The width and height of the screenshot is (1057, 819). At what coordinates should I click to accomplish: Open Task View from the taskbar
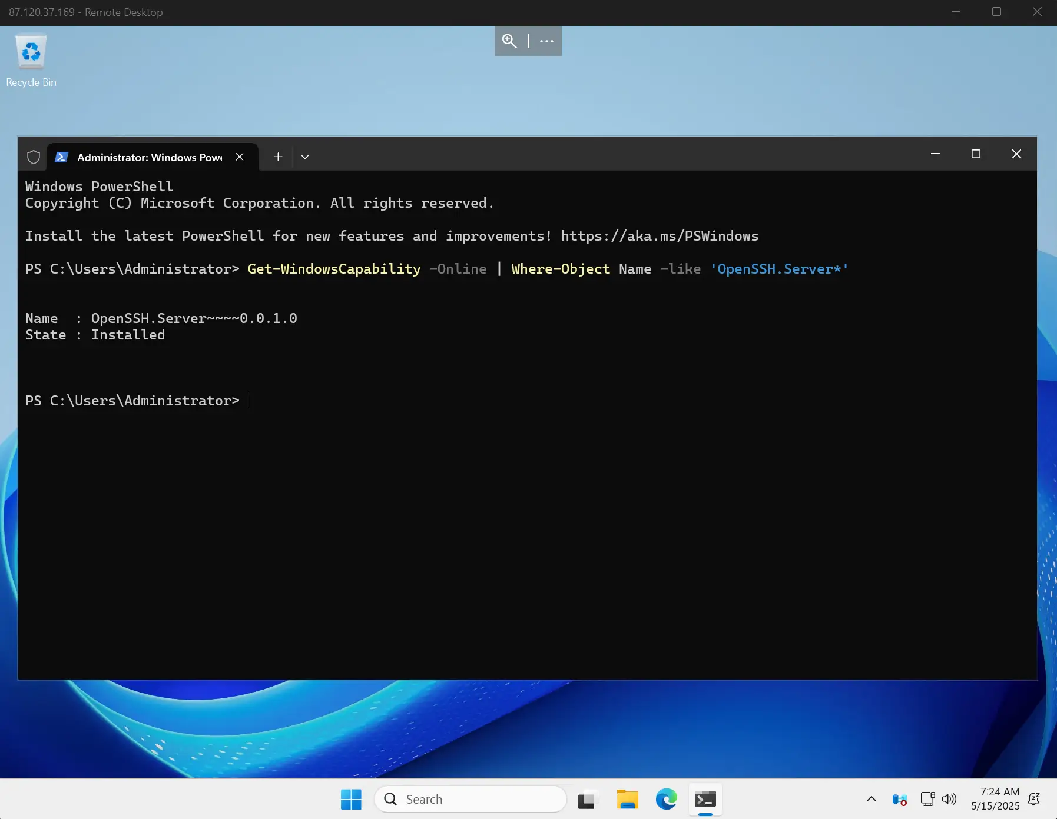pos(587,799)
